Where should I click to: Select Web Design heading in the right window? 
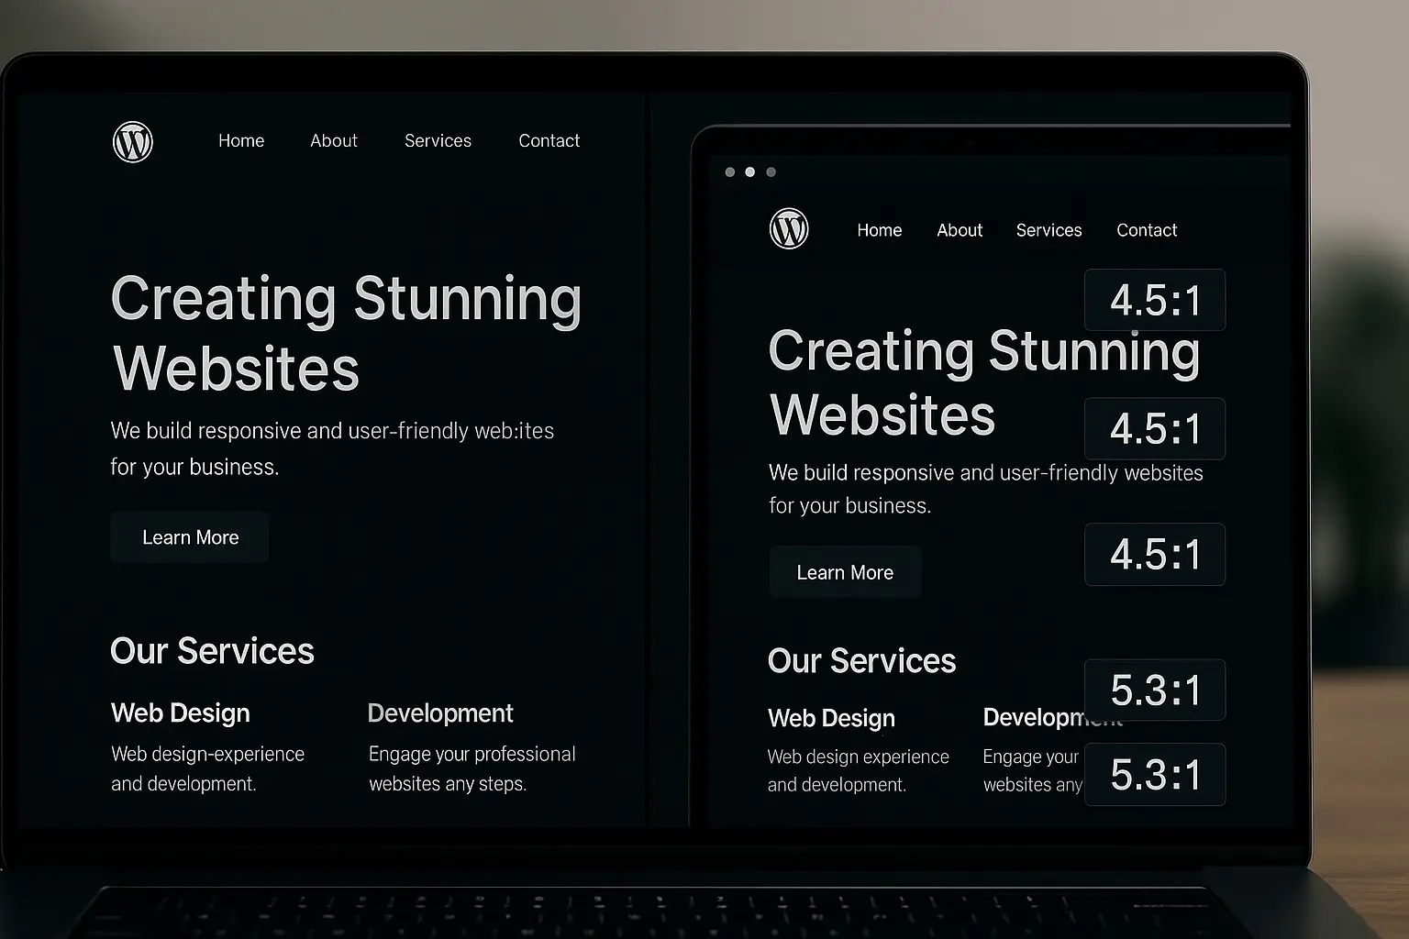[x=831, y=718]
